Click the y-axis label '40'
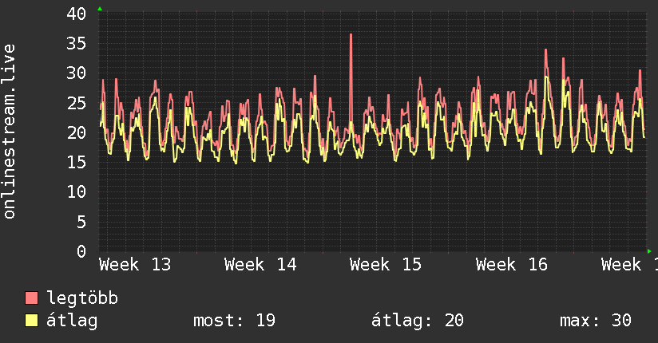 pyautogui.click(x=76, y=14)
